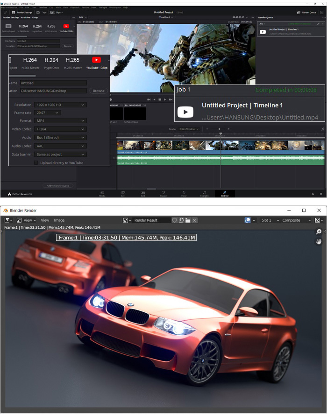Open the Deliver page tab
The image size is (327, 415).
tap(225, 194)
